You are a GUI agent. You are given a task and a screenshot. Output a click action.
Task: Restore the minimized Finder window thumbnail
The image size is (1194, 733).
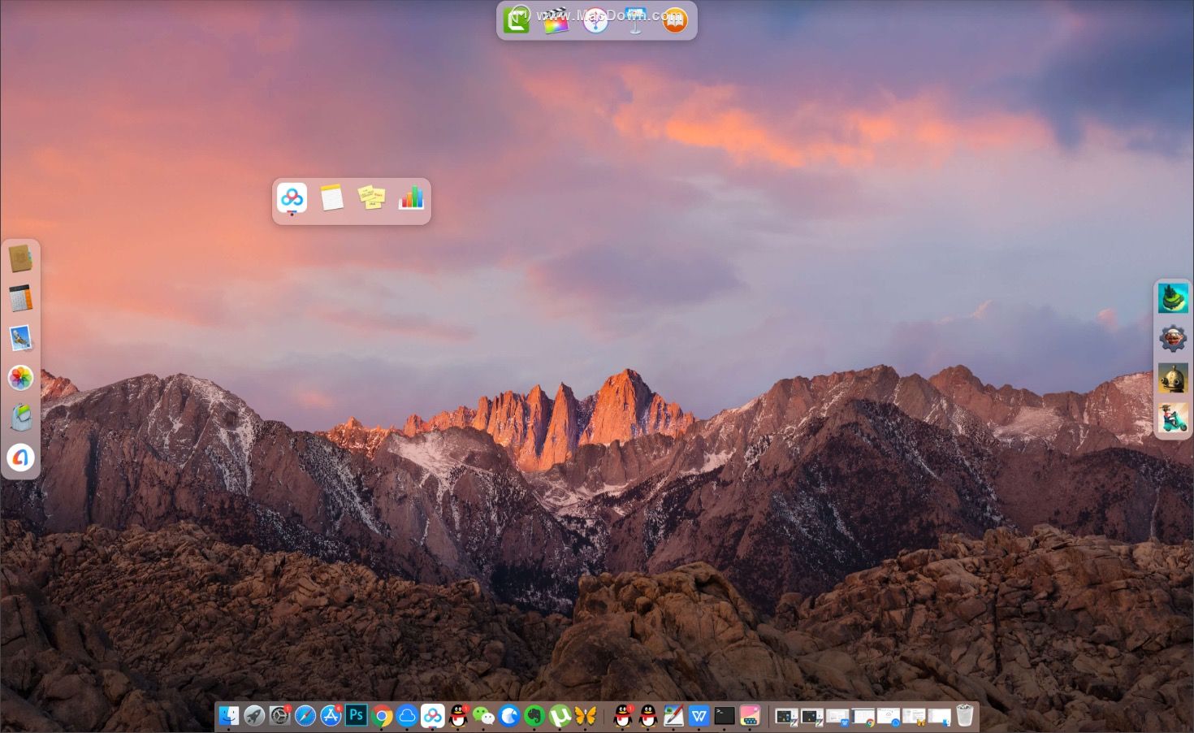pyautogui.click(x=940, y=717)
